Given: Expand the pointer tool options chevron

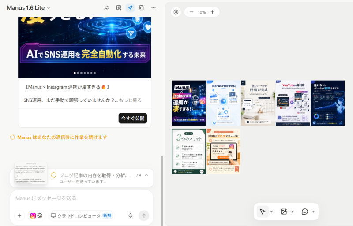Looking at the screenshot, I should 271,211.
